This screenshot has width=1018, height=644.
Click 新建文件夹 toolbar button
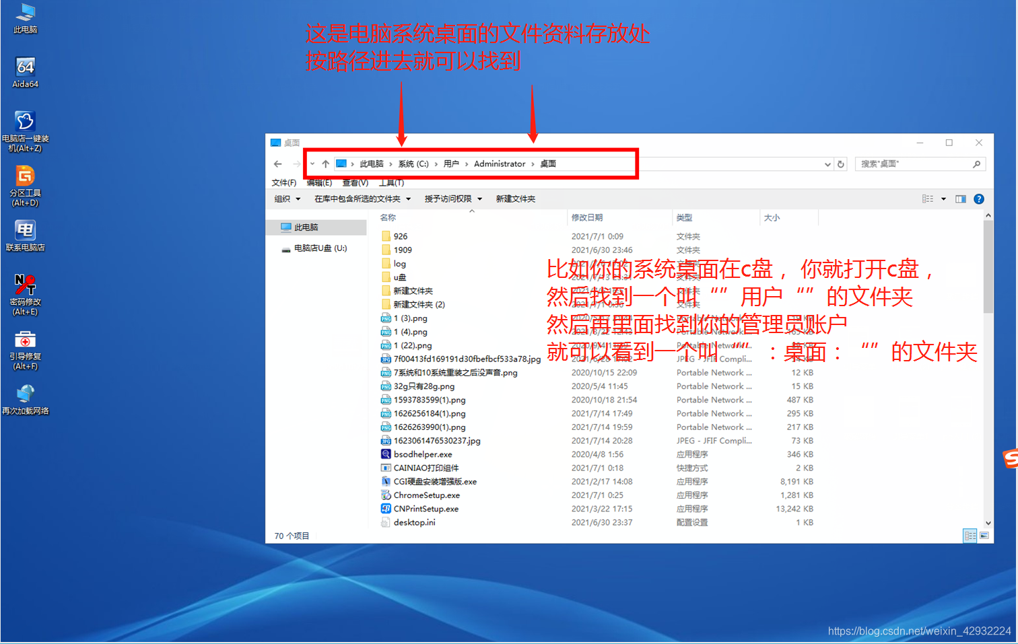pyautogui.click(x=516, y=199)
